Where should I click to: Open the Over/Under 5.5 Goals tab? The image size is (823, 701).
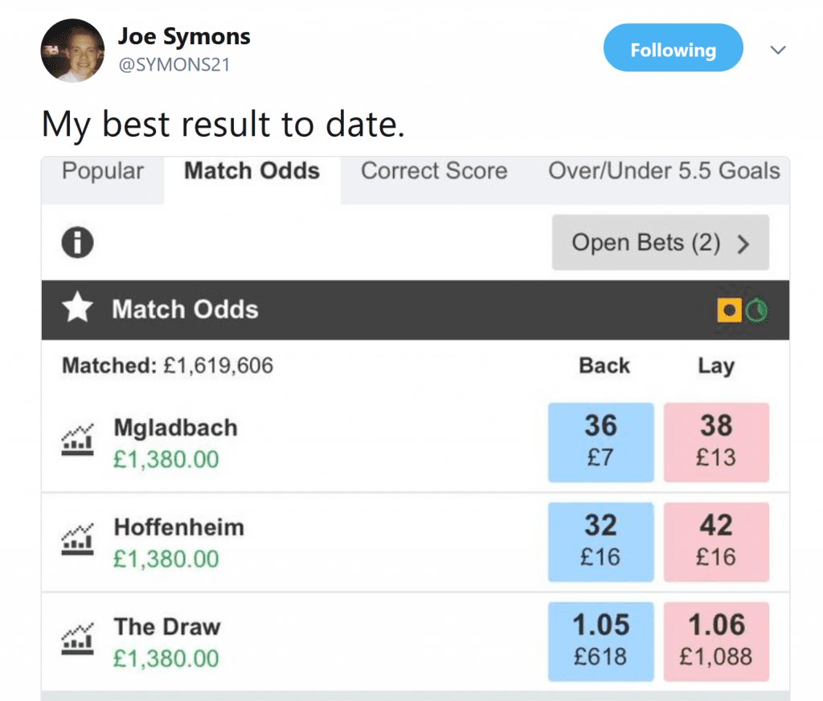click(665, 171)
